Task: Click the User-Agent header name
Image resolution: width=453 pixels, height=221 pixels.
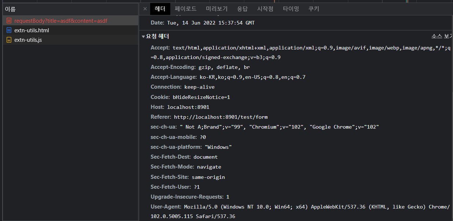Action: click(166, 207)
